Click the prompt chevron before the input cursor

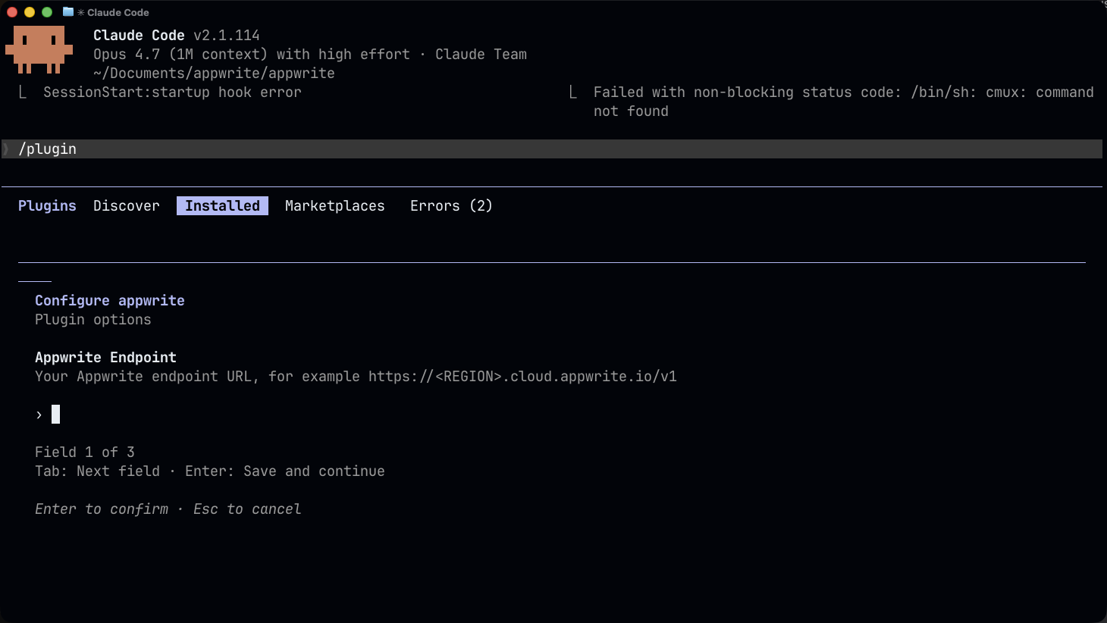pyautogui.click(x=38, y=415)
